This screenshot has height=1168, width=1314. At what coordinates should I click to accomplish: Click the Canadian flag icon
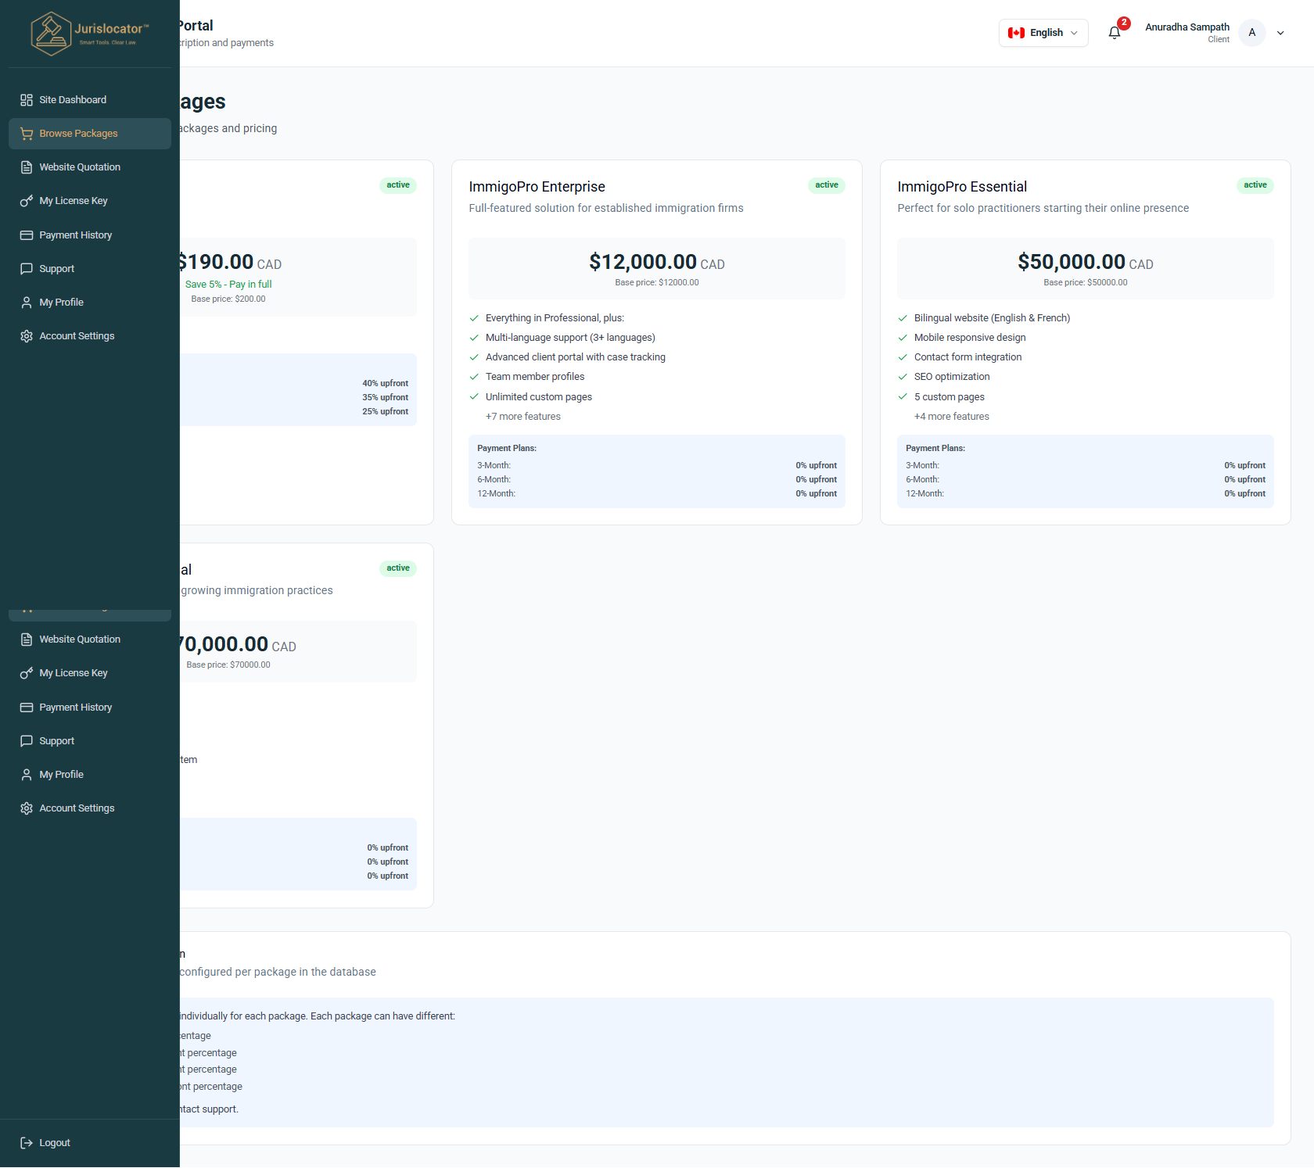click(1016, 33)
